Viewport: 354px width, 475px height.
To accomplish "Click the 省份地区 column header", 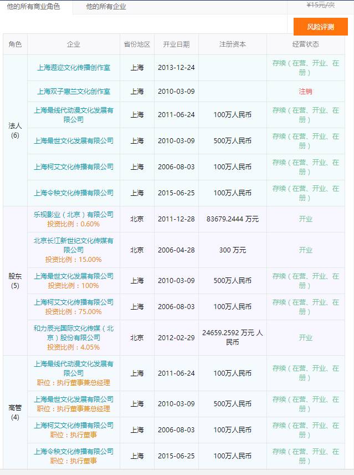I will tap(137, 44).
